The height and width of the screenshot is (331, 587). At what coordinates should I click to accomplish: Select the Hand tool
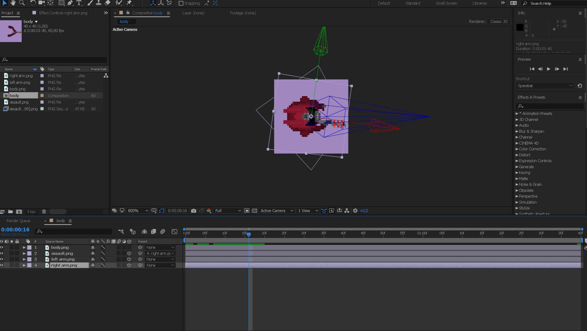[x=13, y=3]
